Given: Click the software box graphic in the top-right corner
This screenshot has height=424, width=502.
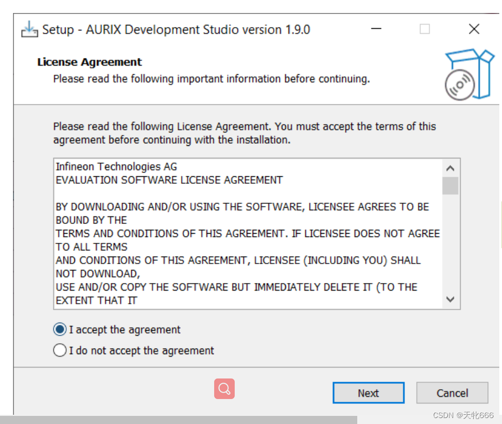Looking at the screenshot, I should pos(469,73).
